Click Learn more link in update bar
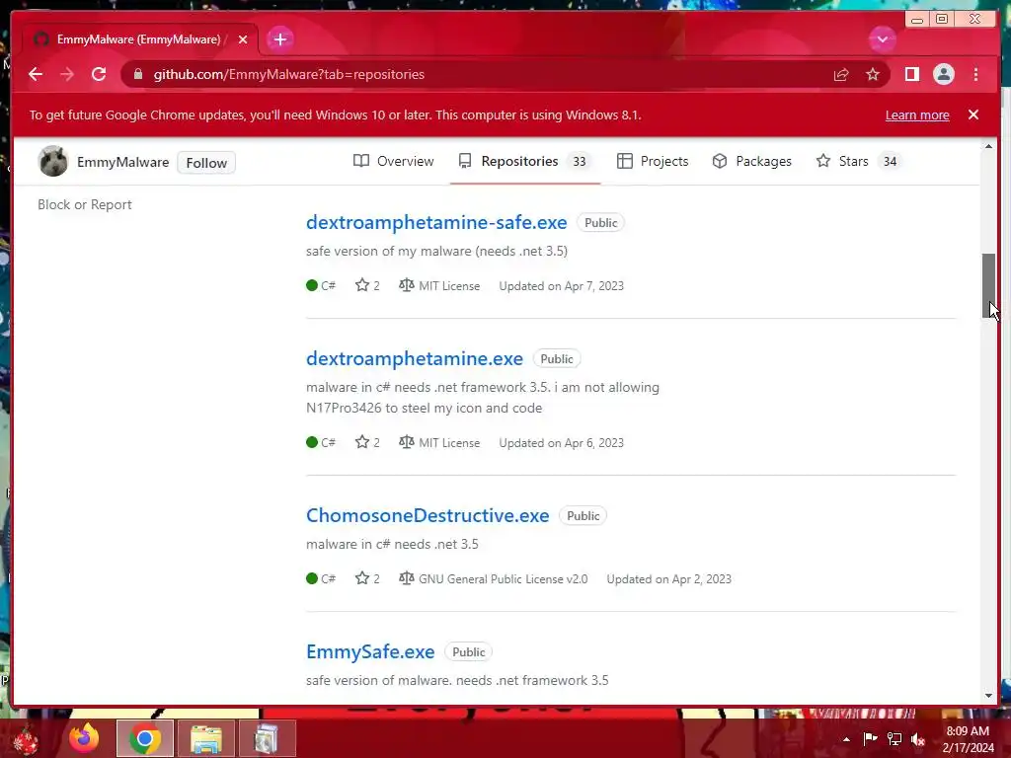Image resolution: width=1011 pixels, height=758 pixels. point(917,115)
